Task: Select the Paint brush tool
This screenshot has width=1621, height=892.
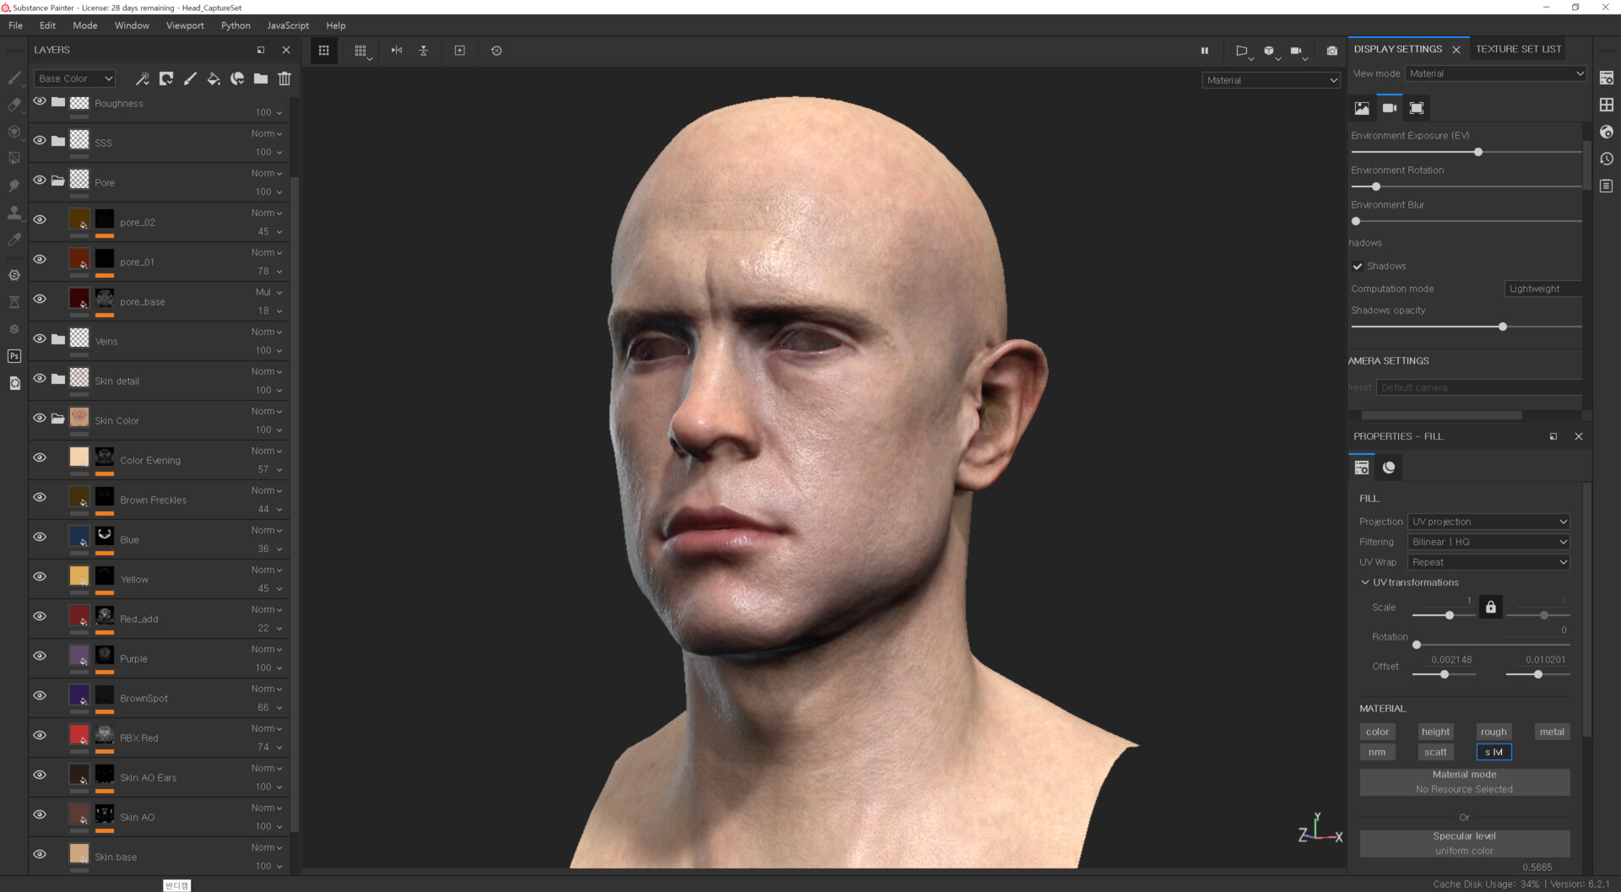Action: [x=14, y=78]
